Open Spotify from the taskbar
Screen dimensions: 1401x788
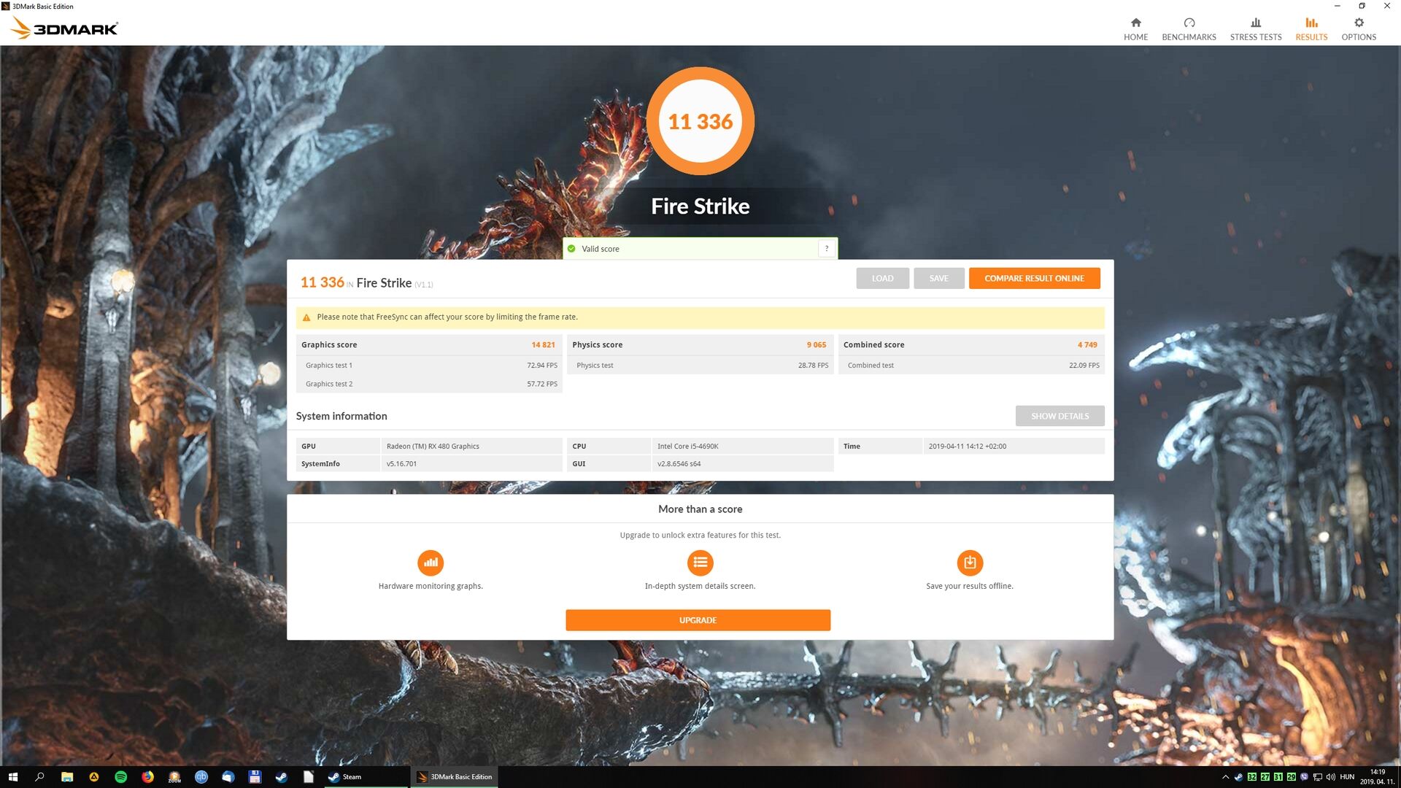point(121,777)
